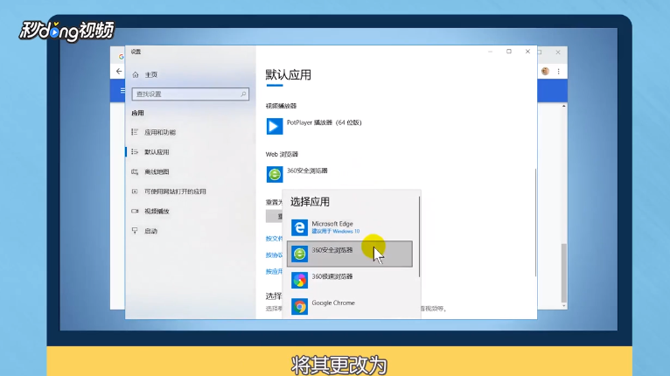Viewport: 670px width, 376px height.
Task: Click the profile avatar in the Chrome window
Action: (x=545, y=72)
